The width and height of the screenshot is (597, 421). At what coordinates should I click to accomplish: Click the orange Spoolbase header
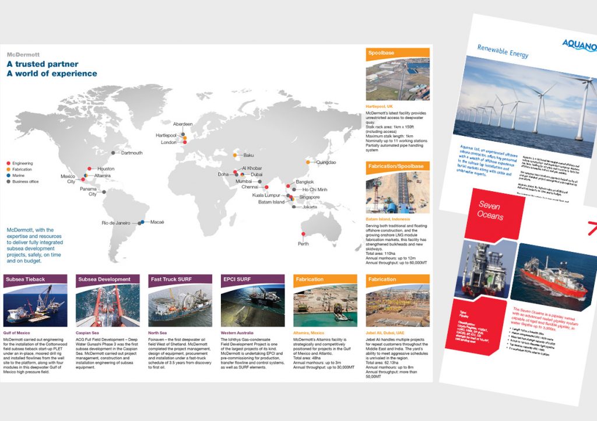(398, 52)
